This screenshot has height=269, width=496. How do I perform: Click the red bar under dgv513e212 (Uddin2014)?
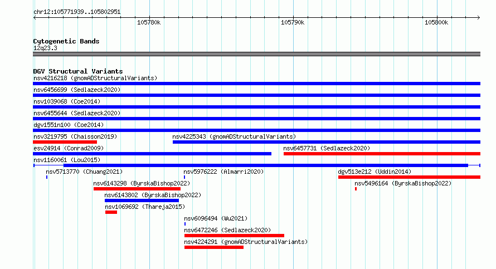coord(409,177)
